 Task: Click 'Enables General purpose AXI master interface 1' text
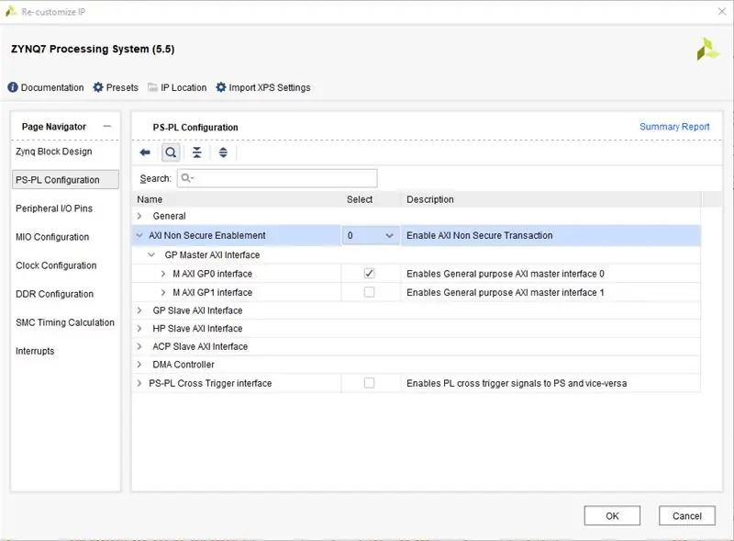click(506, 292)
